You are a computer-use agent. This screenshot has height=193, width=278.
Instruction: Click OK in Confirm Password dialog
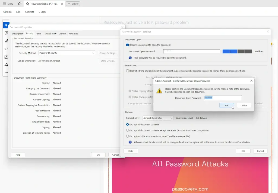coord(227,105)
